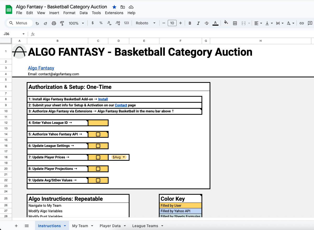The height and width of the screenshot is (230, 314).
Task: Activate the paint format tool
Action: tap(62, 23)
